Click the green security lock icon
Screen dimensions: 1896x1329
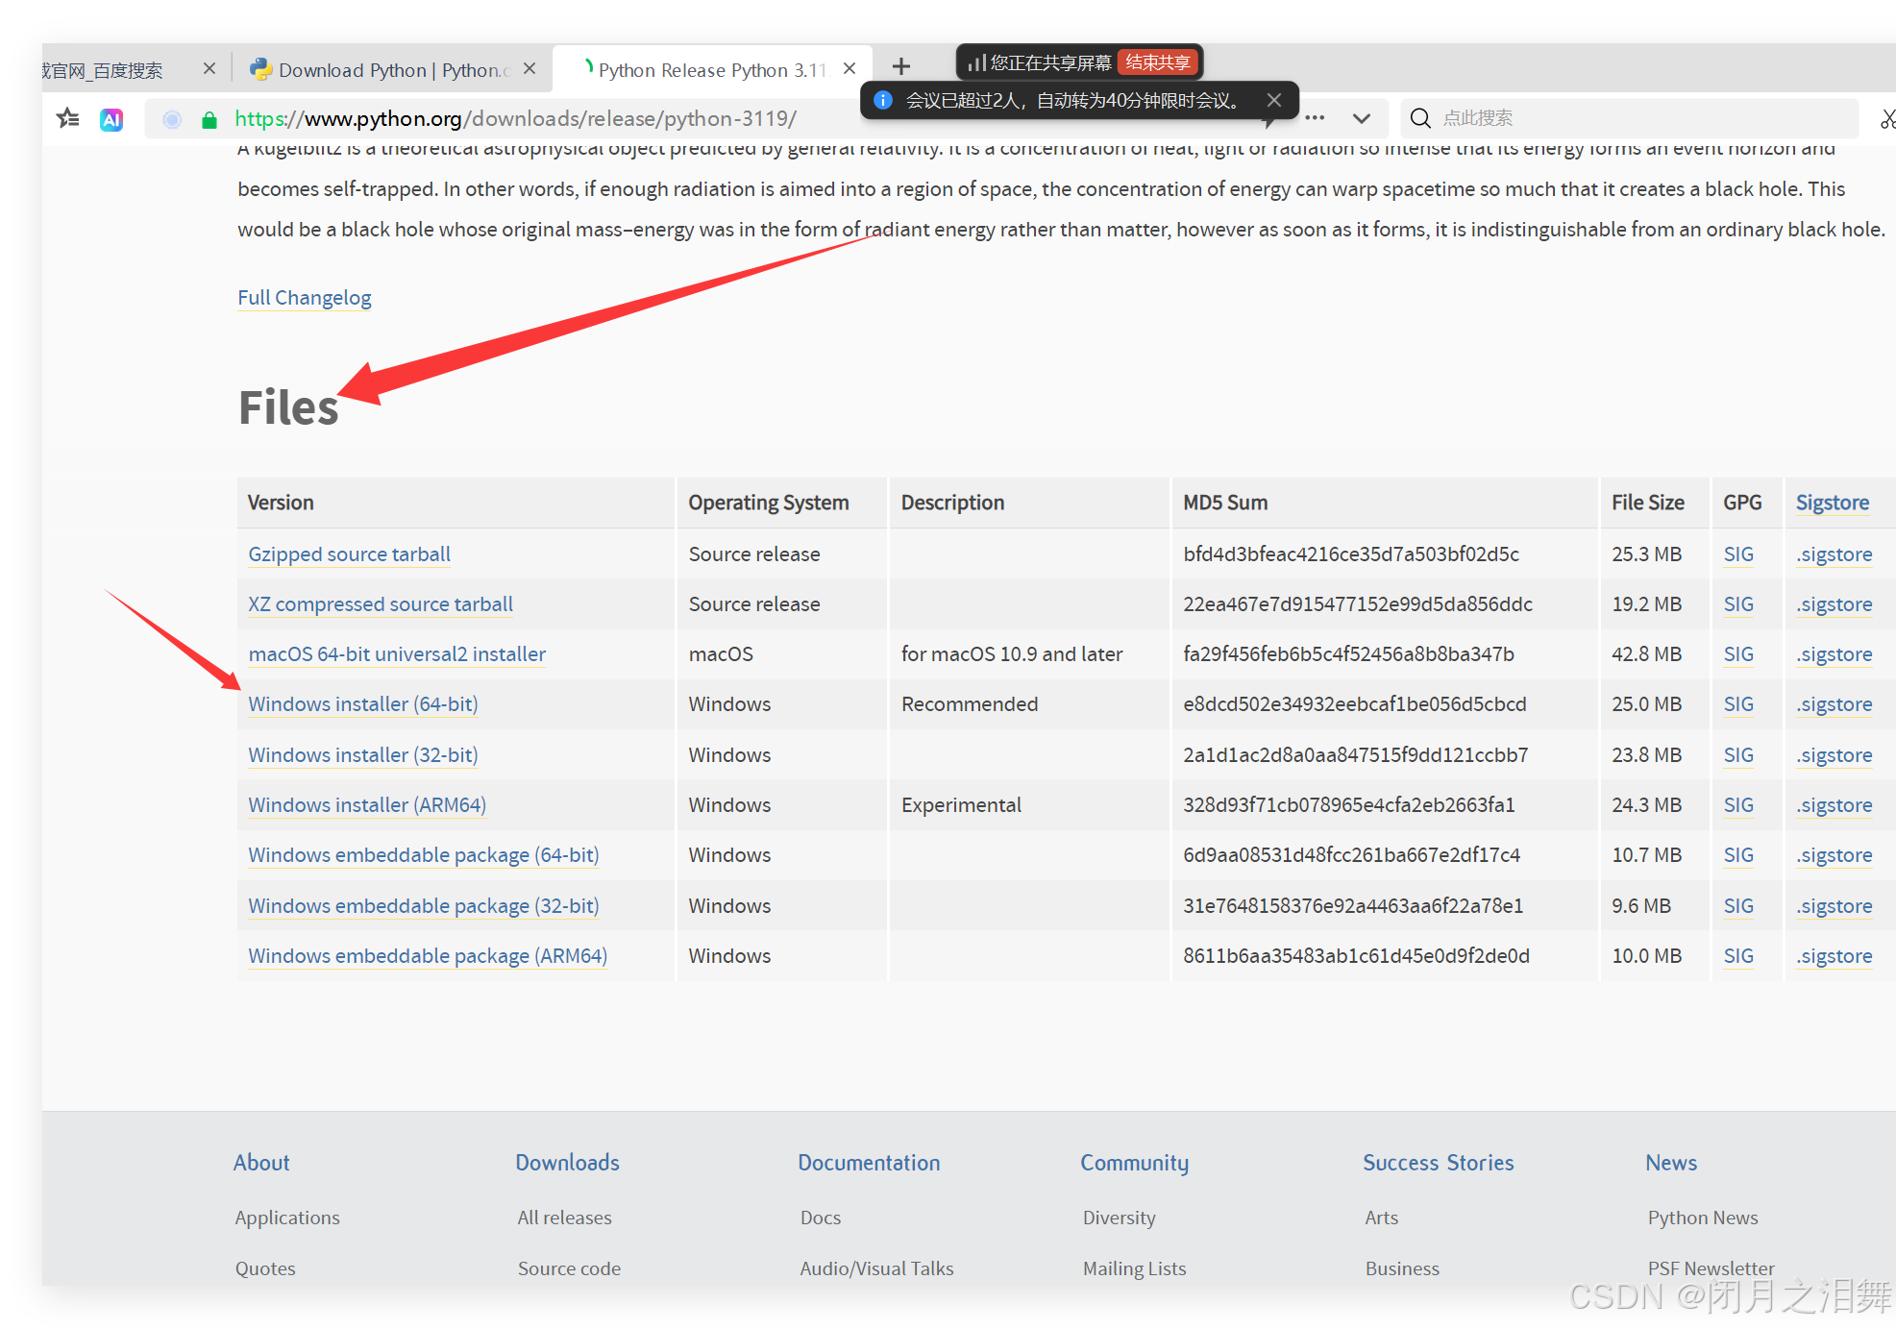click(209, 119)
